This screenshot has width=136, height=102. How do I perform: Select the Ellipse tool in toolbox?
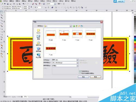coord(1,31)
